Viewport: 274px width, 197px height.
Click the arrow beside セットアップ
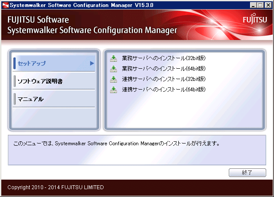click(x=92, y=63)
